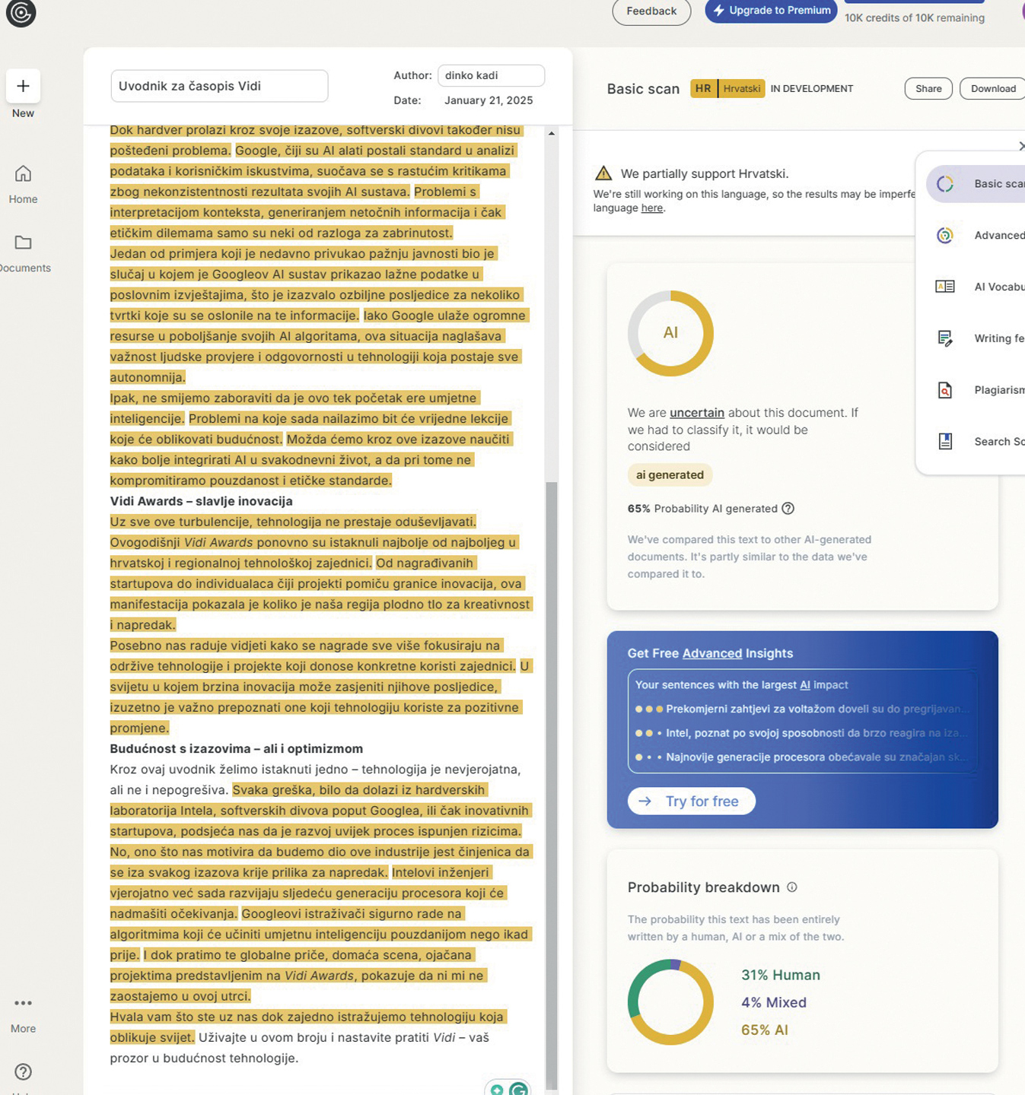1025x1095 pixels.
Task: Open the Documents folder icon
Action: [23, 243]
